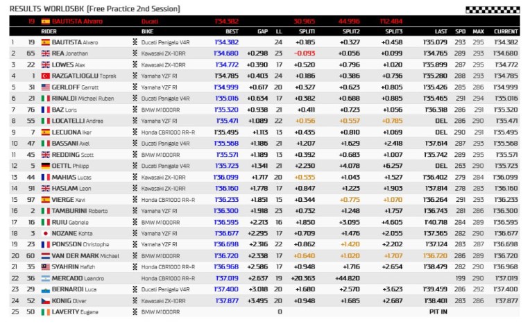The height and width of the screenshot is (333, 530).
Task: Click the best lap 1'34.680 of Rea
Action: pyautogui.click(x=226, y=53)
